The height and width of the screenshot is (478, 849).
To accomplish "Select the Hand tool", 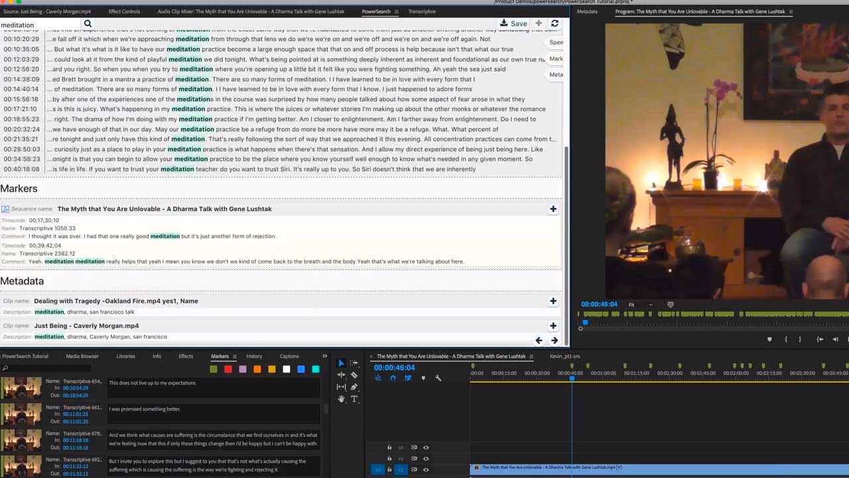I will (341, 399).
